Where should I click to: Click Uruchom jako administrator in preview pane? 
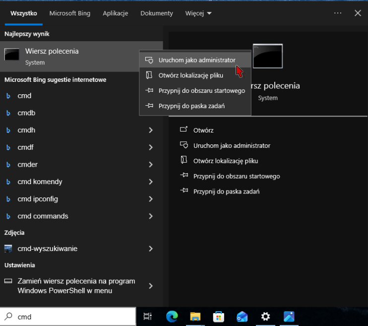click(x=232, y=145)
